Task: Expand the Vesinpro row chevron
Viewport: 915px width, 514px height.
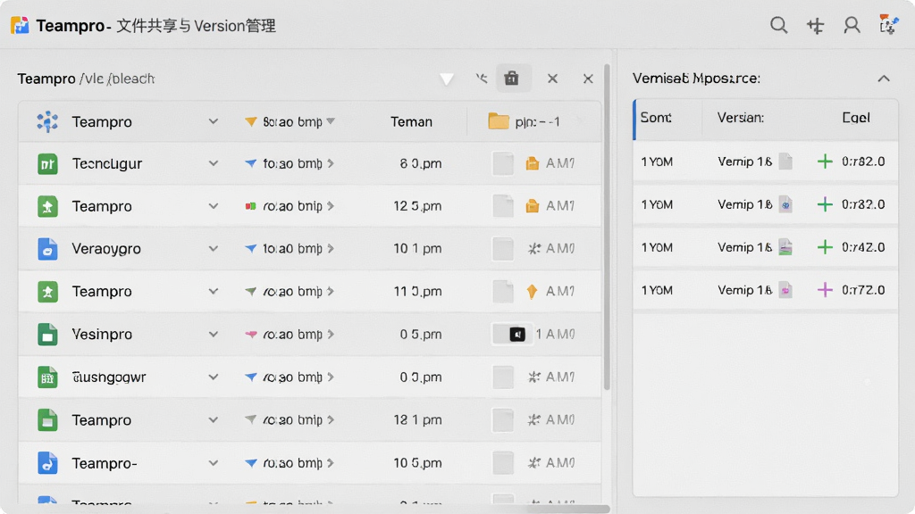Action: tap(214, 335)
